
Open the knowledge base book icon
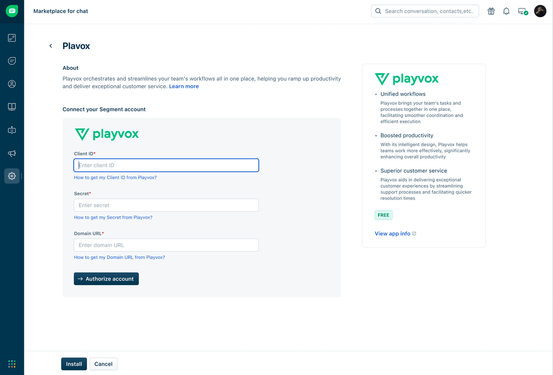(12, 106)
